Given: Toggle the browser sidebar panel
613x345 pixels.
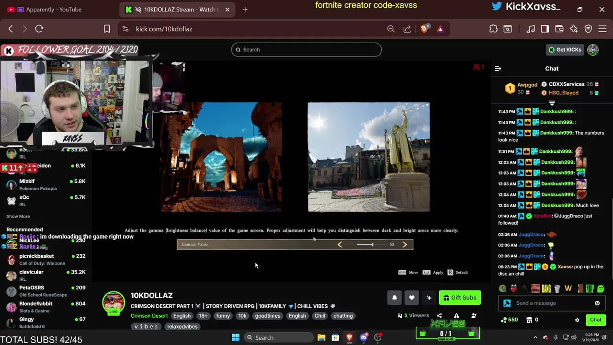Looking at the screenshot, I should (x=545, y=29).
